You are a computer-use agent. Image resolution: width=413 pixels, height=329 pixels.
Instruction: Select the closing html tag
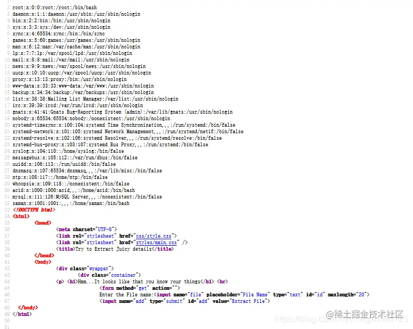coord(22,314)
